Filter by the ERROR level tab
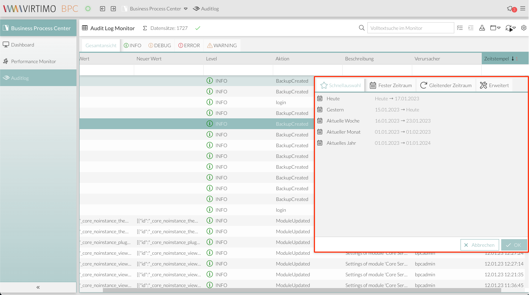The image size is (529, 295). point(189,45)
